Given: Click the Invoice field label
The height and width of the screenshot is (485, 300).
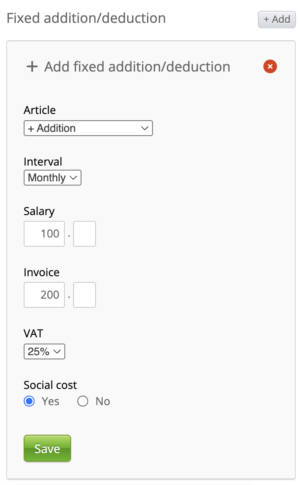Looking at the screenshot, I should [x=42, y=272].
